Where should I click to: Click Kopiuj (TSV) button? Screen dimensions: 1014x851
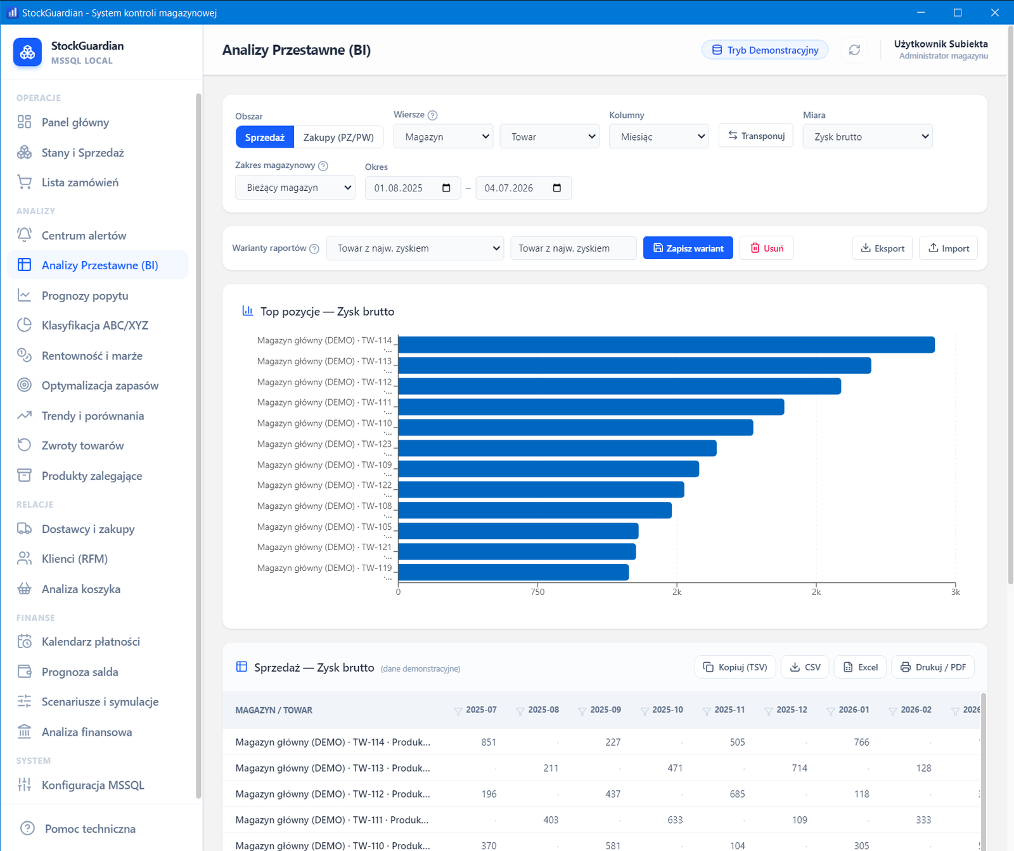point(735,667)
